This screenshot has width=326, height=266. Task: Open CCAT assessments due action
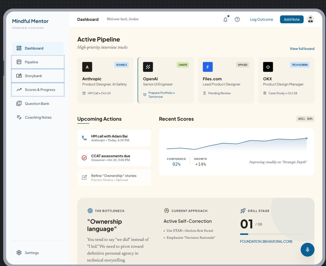(x=114, y=158)
